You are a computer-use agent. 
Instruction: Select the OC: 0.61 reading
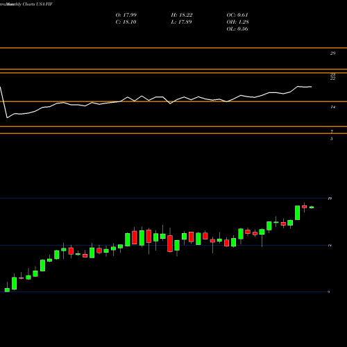[x=237, y=15]
